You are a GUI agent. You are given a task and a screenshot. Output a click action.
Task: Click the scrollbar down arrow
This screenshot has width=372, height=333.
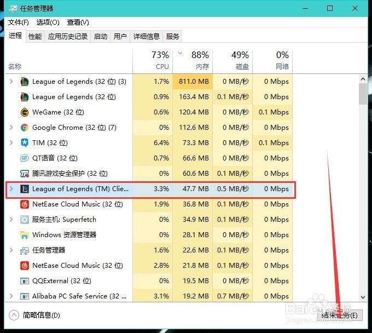363,297
